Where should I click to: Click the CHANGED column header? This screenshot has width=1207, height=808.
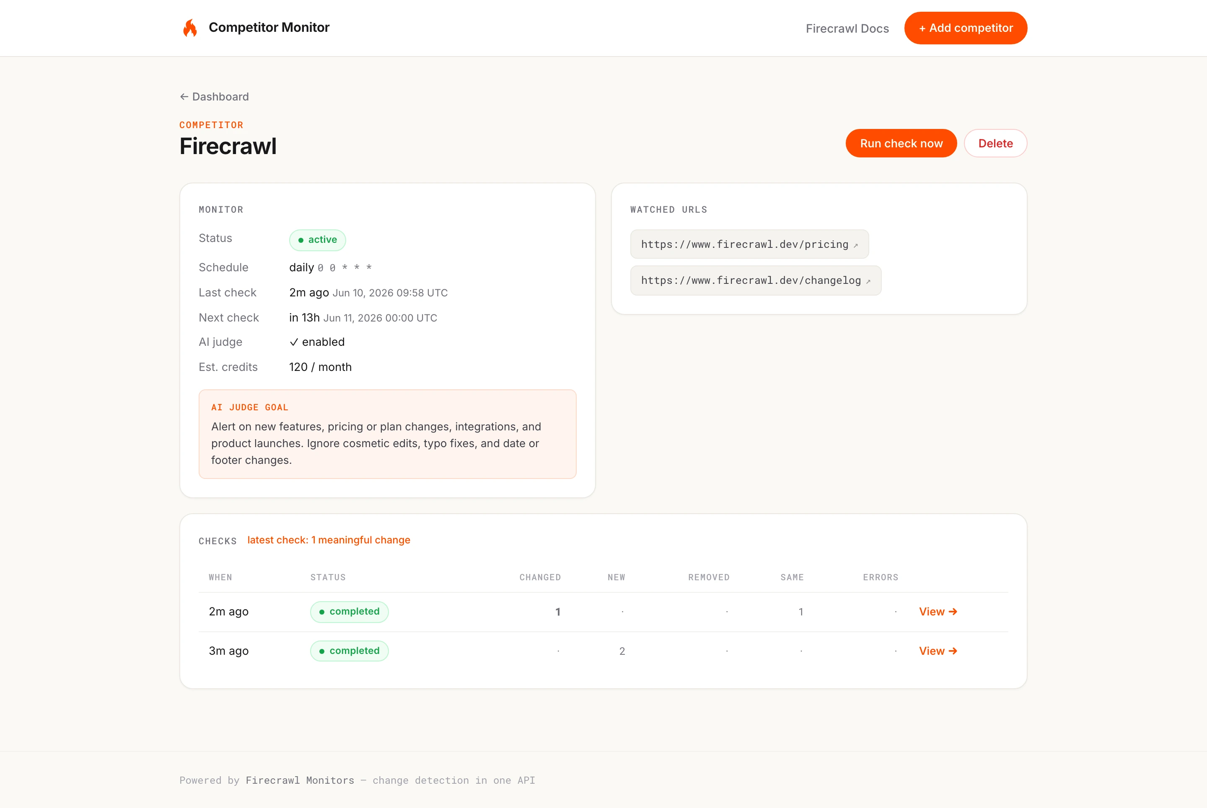[x=539, y=577]
